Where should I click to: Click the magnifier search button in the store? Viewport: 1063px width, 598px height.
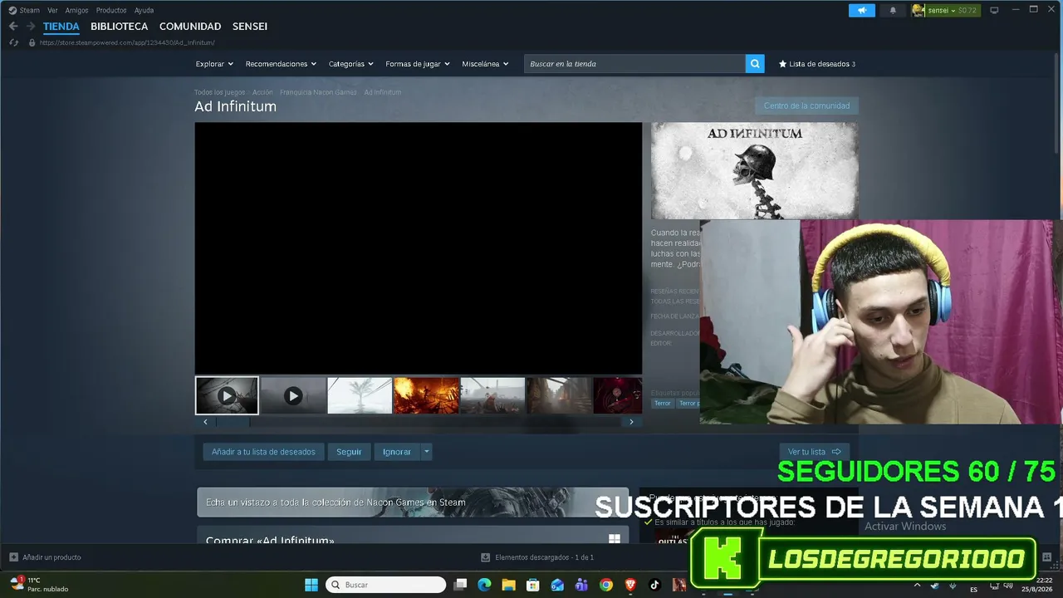pyautogui.click(x=755, y=64)
